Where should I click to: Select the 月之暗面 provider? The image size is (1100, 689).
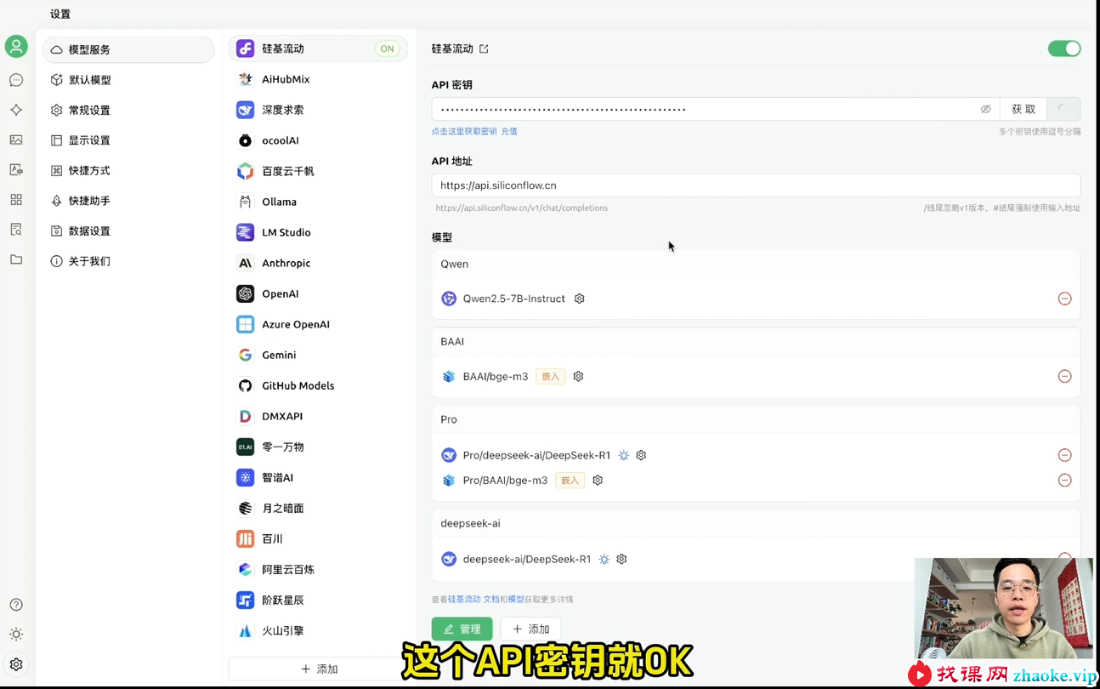[x=318, y=508]
